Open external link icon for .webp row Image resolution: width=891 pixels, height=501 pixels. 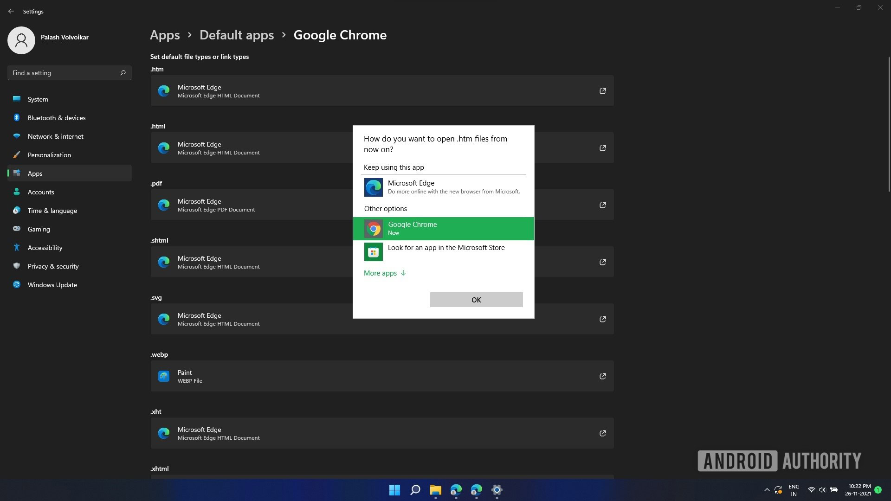click(602, 376)
